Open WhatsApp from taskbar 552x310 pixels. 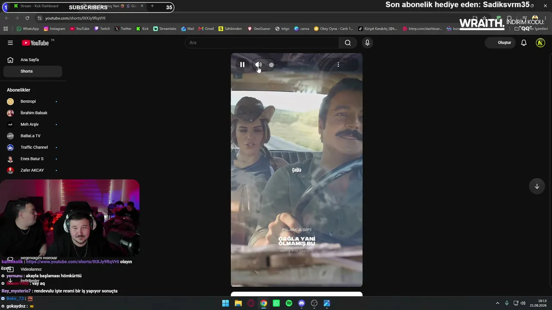276,303
